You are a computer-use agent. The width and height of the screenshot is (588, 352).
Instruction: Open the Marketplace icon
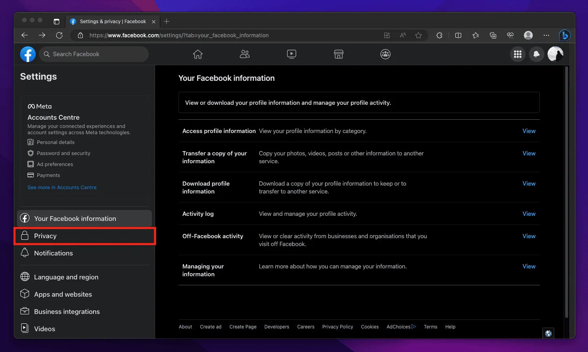pyautogui.click(x=339, y=54)
